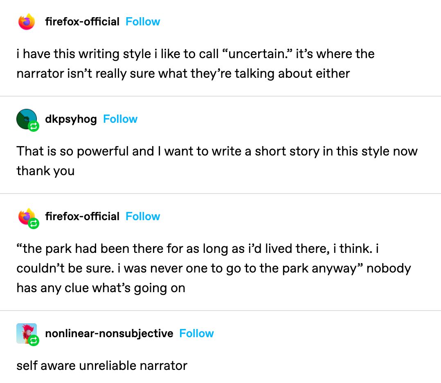Open firefox-official username above the park quote
The image size is (441, 383).
82,216
